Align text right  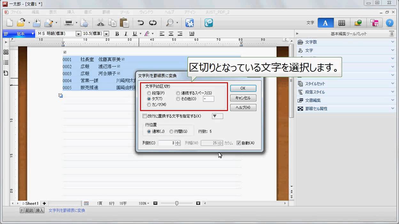tap(180, 34)
